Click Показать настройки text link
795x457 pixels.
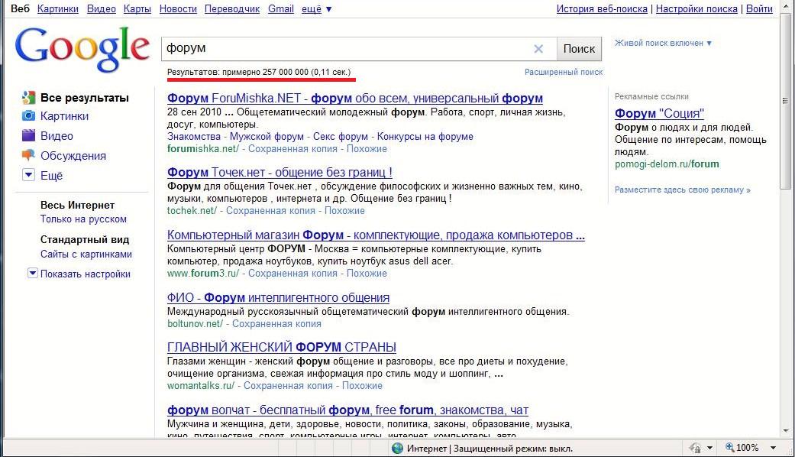[x=86, y=274]
